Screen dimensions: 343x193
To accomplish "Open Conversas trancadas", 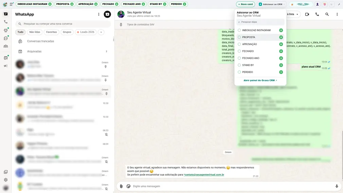I will (x=63, y=41).
